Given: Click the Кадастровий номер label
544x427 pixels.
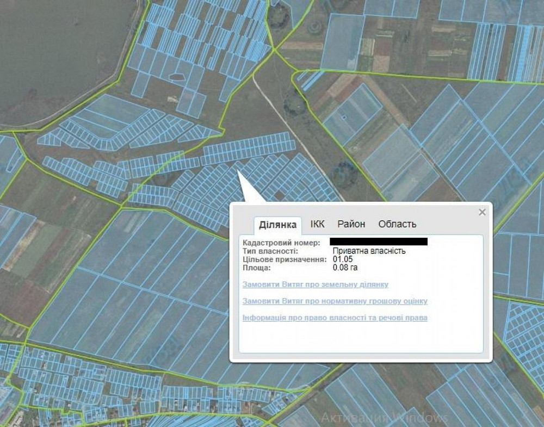Looking at the screenshot, I should coord(281,242).
